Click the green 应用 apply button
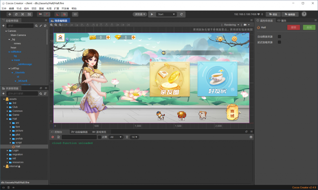 pos(309,27)
